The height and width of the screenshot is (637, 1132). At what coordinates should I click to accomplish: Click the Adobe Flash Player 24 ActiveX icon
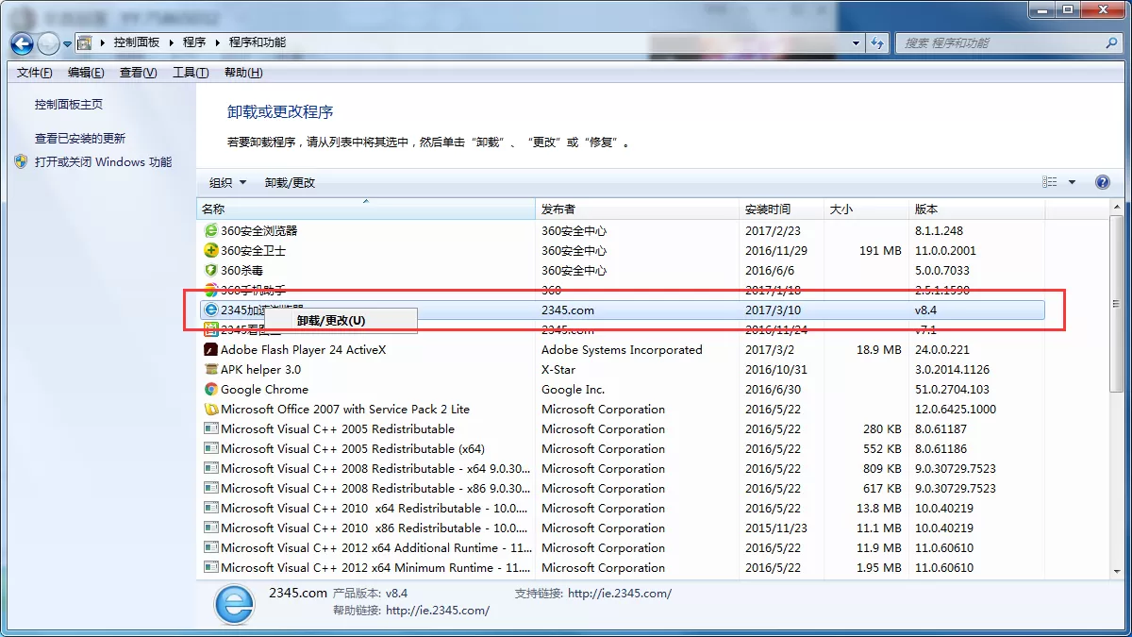(x=211, y=350)
